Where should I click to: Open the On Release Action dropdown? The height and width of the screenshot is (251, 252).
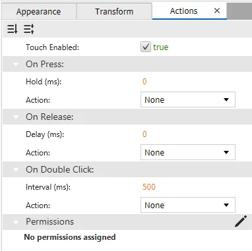(x=188, y=152)
